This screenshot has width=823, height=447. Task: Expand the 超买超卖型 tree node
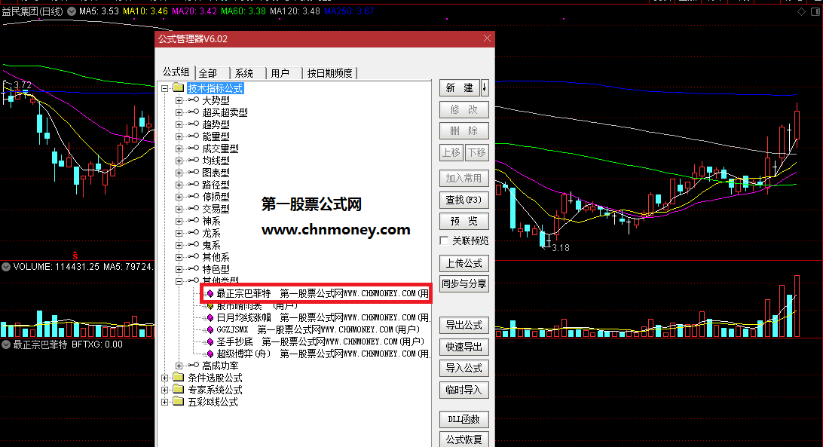[x=179, y=112]
